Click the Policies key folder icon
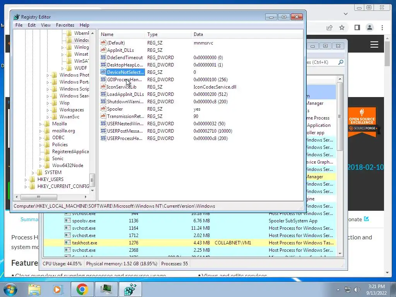This screenshot has width=396, height=297. 47,145
